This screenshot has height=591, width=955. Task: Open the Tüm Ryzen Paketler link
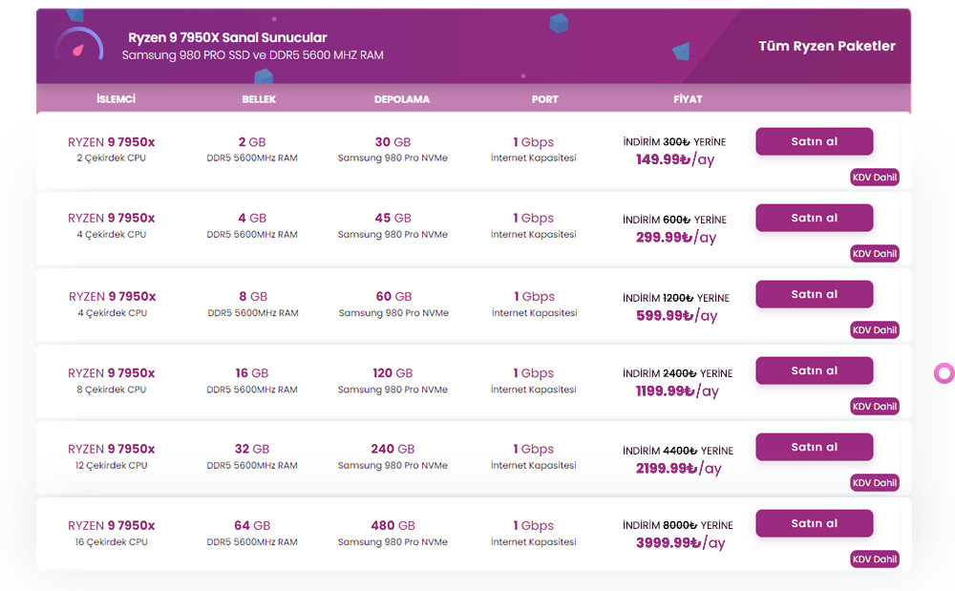[x=827, y=46]
